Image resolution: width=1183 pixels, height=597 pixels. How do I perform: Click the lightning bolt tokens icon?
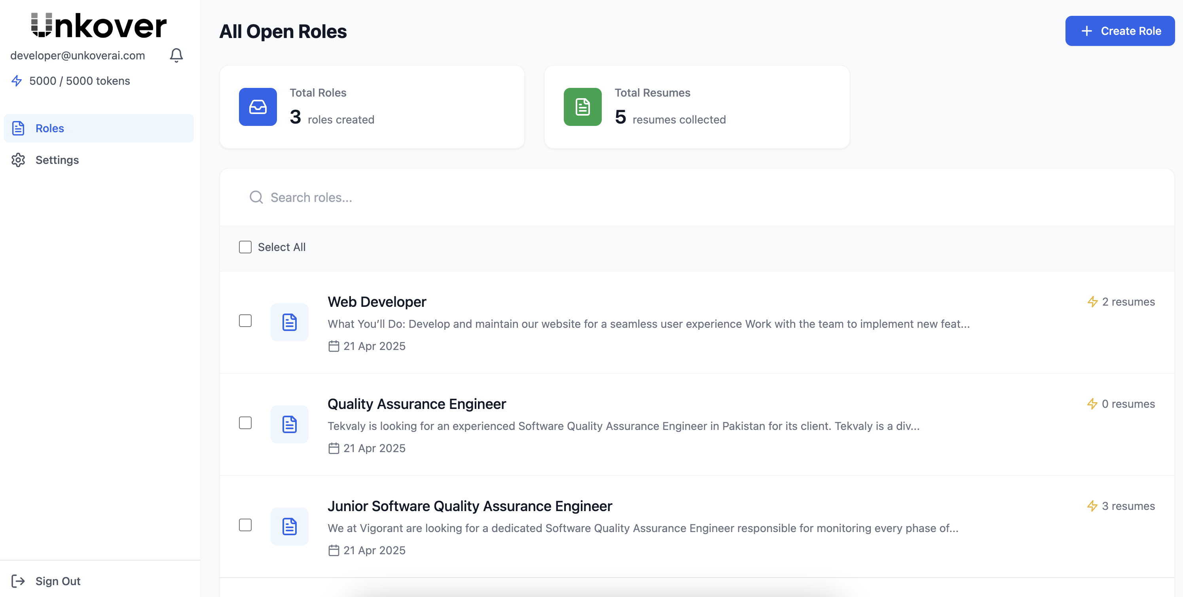pyautogui.click(x=17, y=81)
